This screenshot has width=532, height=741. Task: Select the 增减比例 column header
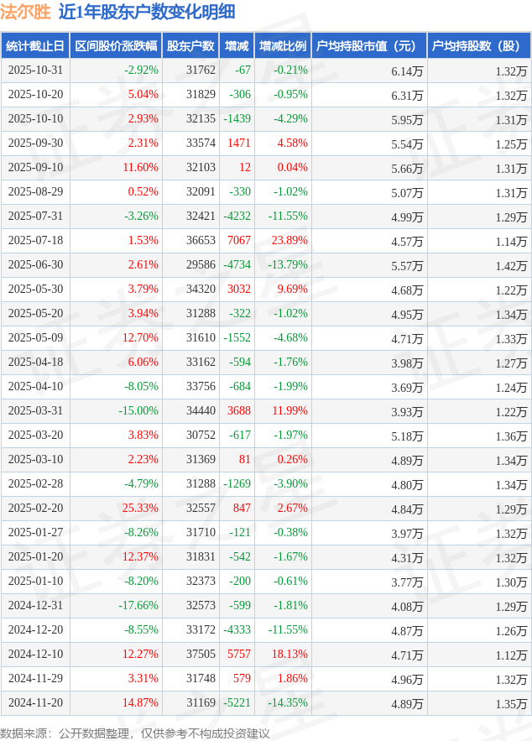click(x=283, y=46)
